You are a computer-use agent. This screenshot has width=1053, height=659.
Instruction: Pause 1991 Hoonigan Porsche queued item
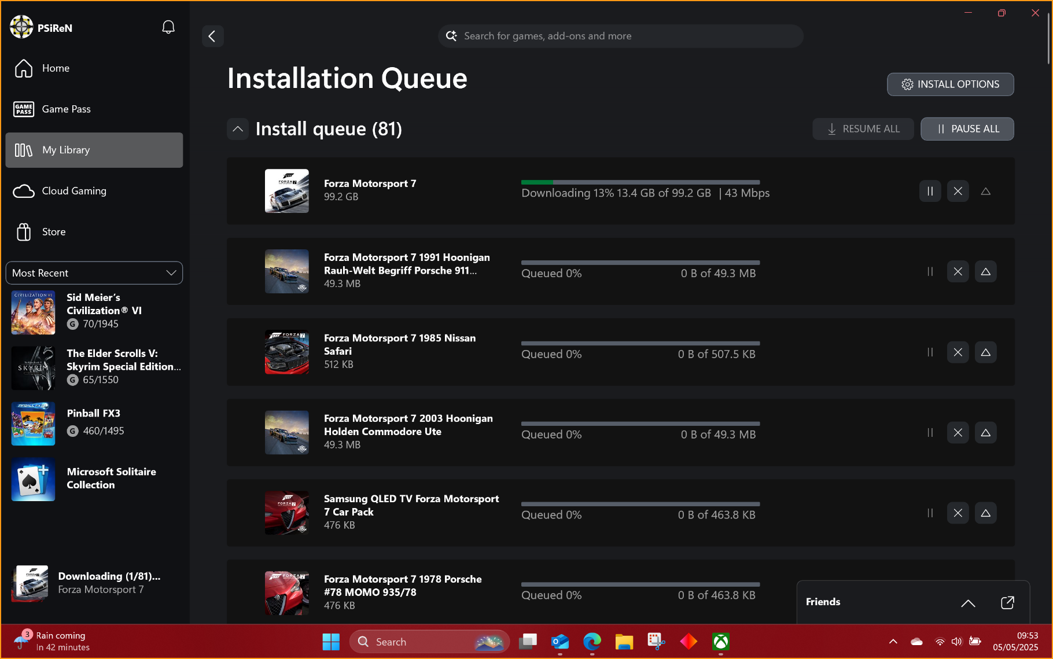pos(930,271)
